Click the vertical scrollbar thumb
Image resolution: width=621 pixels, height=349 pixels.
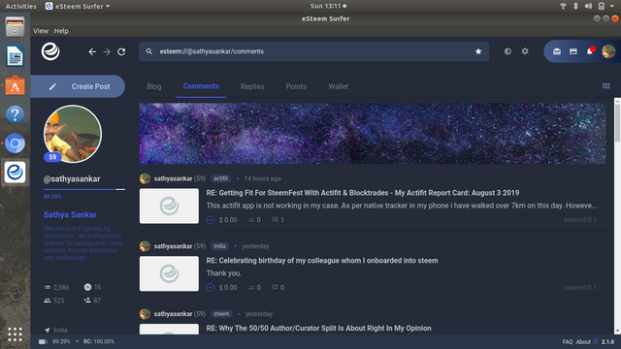(x=617, y=123)
